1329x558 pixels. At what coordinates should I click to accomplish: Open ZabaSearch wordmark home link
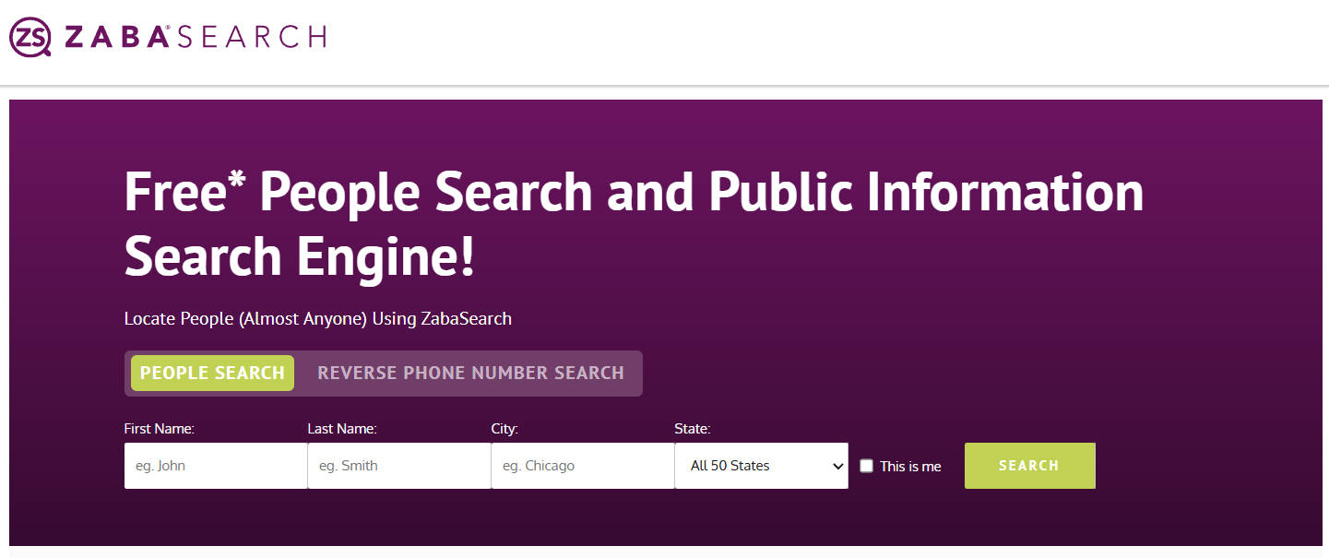(x=195, y=37)
